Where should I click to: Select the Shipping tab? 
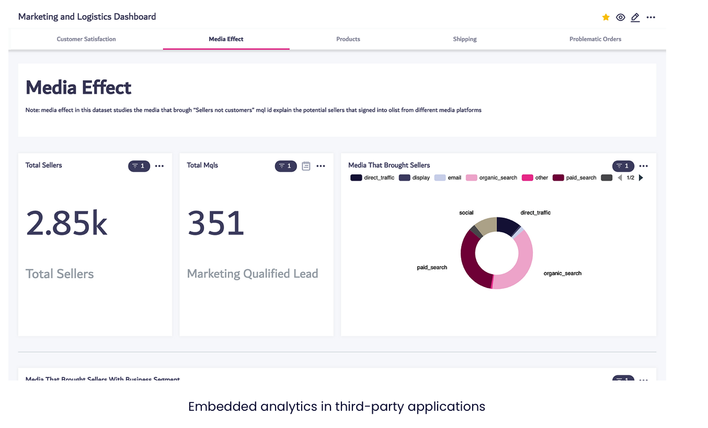465,39
